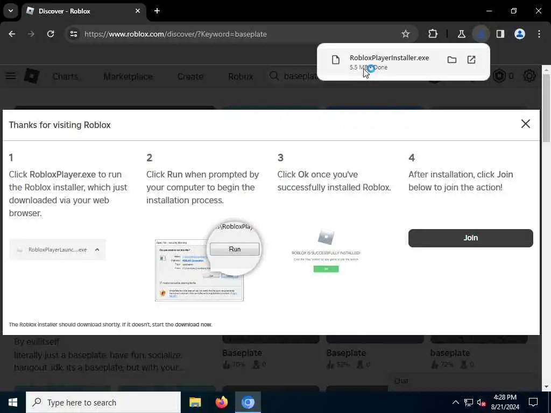Reload the Roblox Discover page
Image resolution: width=551 pixels, height=413 pixels.
pyautogui.click(x=51, y=34)
